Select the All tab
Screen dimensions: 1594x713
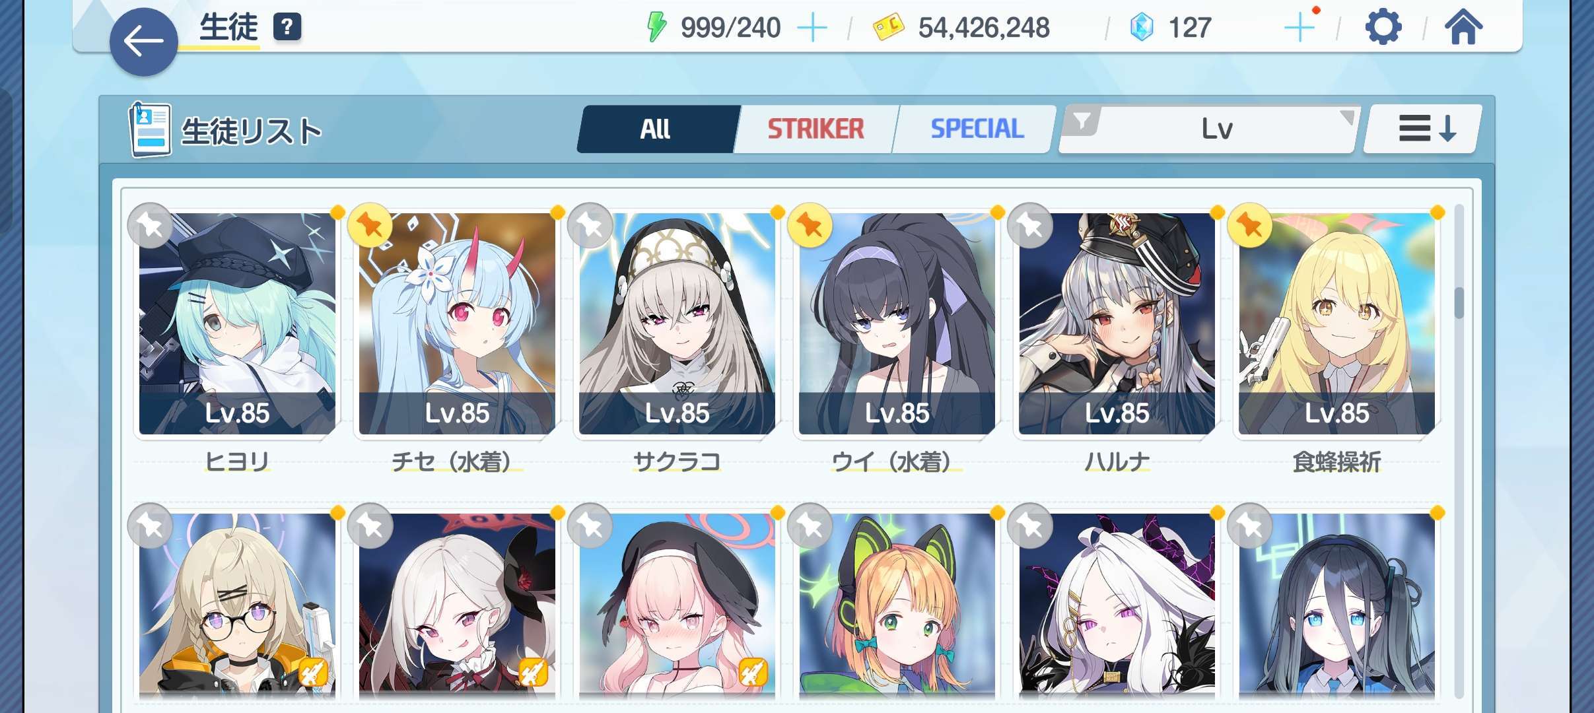click(656, 129)
